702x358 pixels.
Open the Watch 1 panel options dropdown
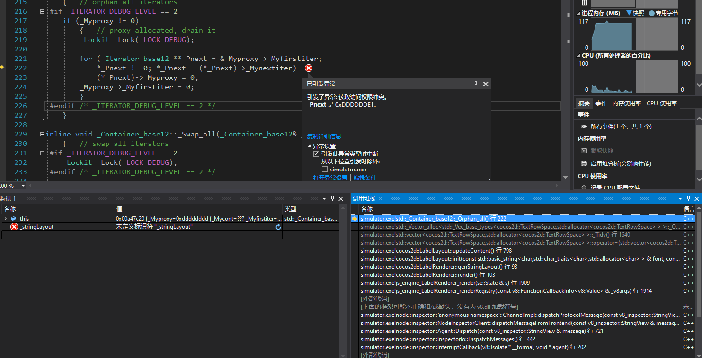click(x=324, y=199)
